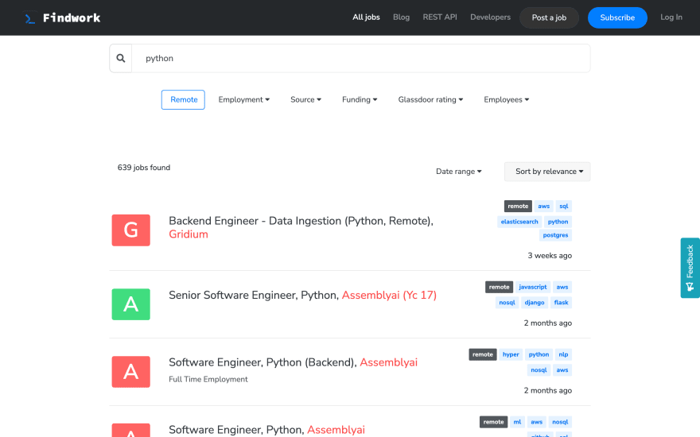Image resolution: width=700 pixels, height=437 pixels.
Task: Expand the Source filter dropdown
Action: (305, 99)
